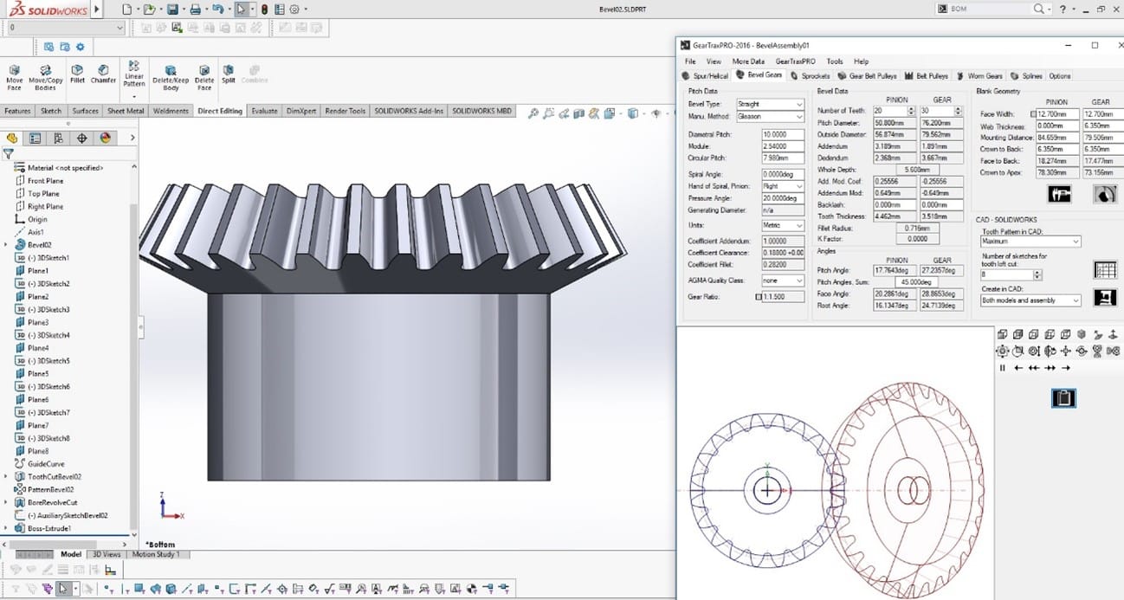This screenshot has height=600, width=1124.
Task: Click the Diametral Pitch input field
Action: (x=783, y=134)
